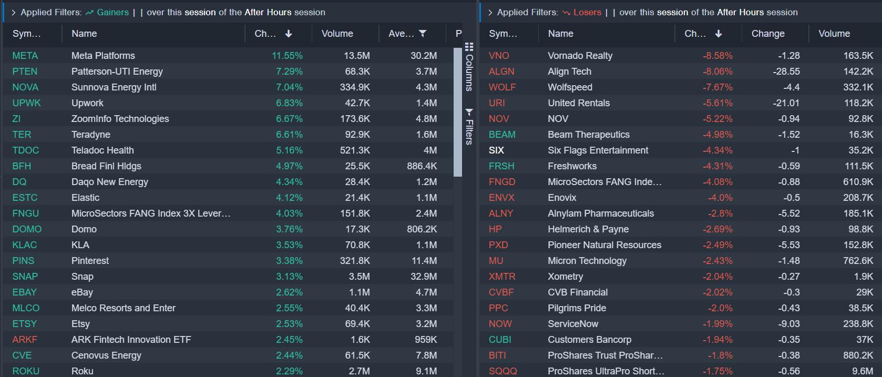This screenshot has height=377, width=882.
Task: Sort Losers table by Name header
Action: (561, 34)
